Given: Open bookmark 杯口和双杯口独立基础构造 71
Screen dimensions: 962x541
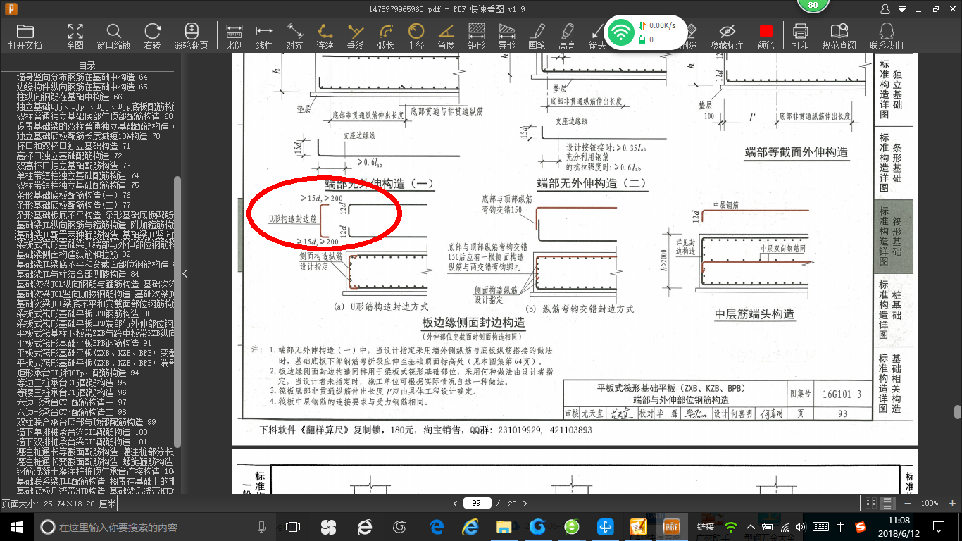Looking at the screenshot, I should coord(73,146).
